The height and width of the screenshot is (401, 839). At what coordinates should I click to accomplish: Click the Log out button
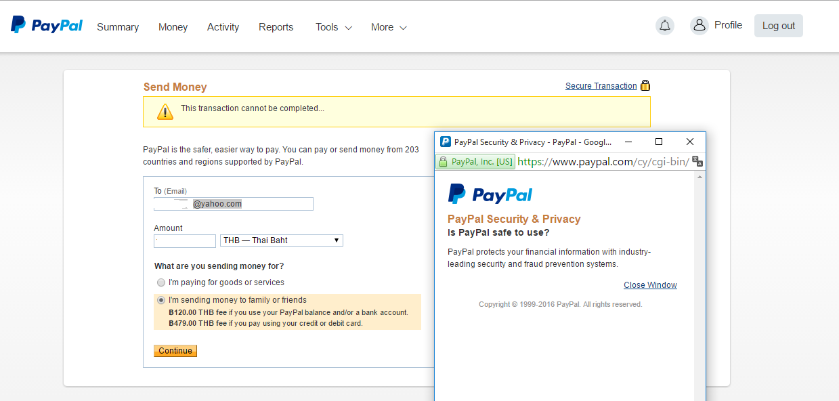(x=779, y=26)
